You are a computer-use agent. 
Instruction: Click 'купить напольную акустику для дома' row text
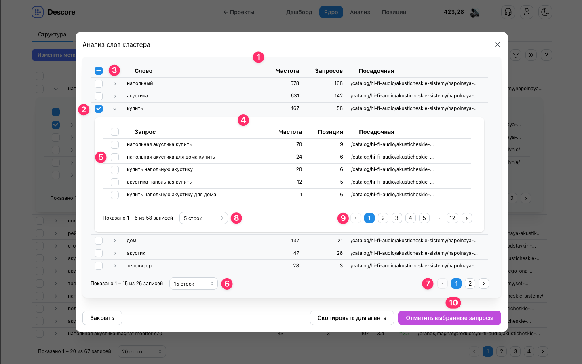tap(171, 195)
